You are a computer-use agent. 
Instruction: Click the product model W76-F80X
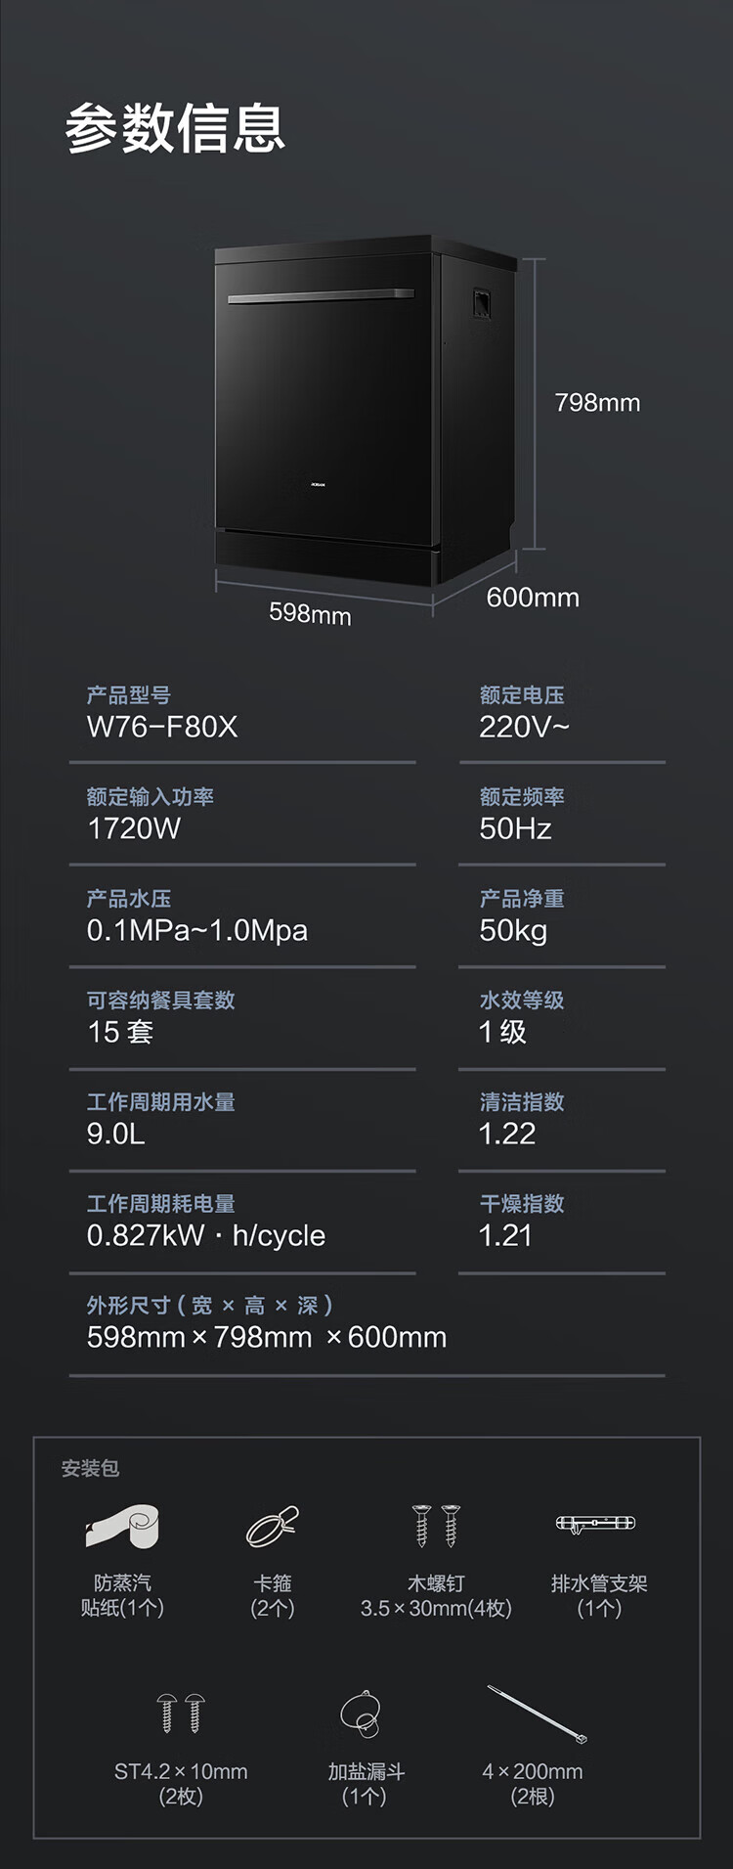click(x=162, y=727)
